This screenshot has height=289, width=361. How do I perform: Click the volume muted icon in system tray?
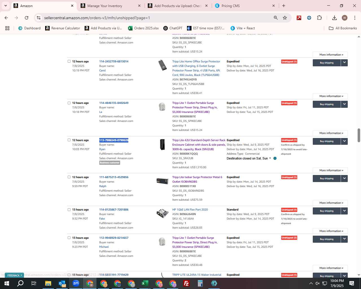[x=318, y=283]
